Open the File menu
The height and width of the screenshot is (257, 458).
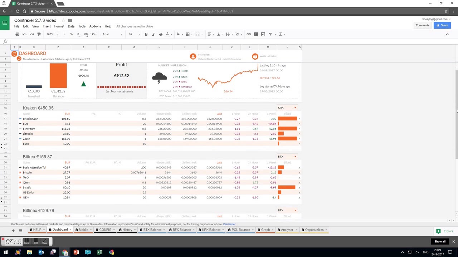tap(17, 26)
